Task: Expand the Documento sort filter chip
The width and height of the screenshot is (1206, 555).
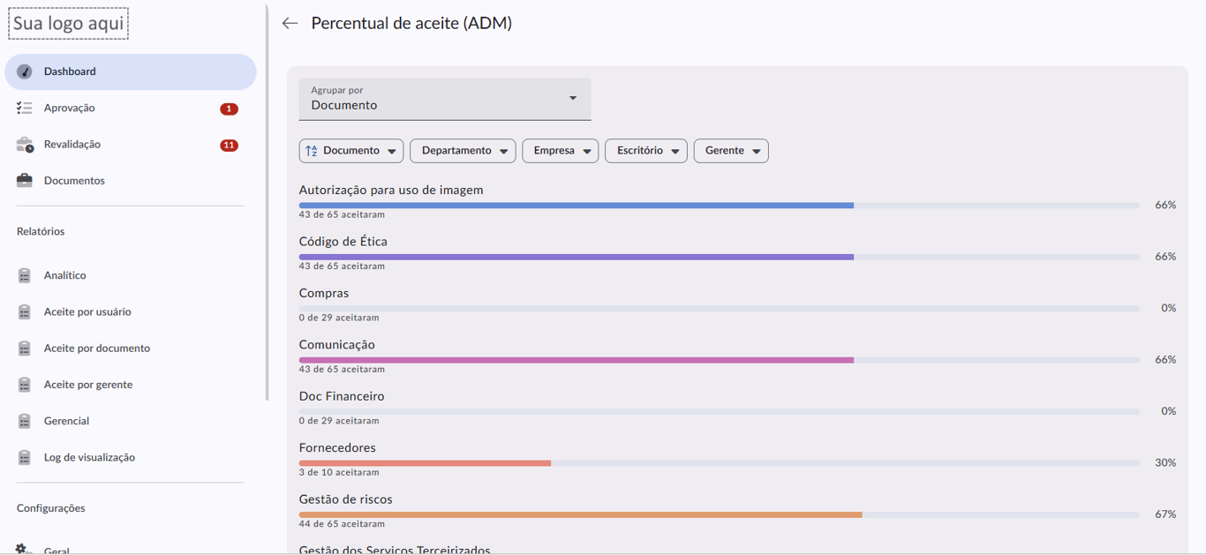Action: click(x=351, y=151)
